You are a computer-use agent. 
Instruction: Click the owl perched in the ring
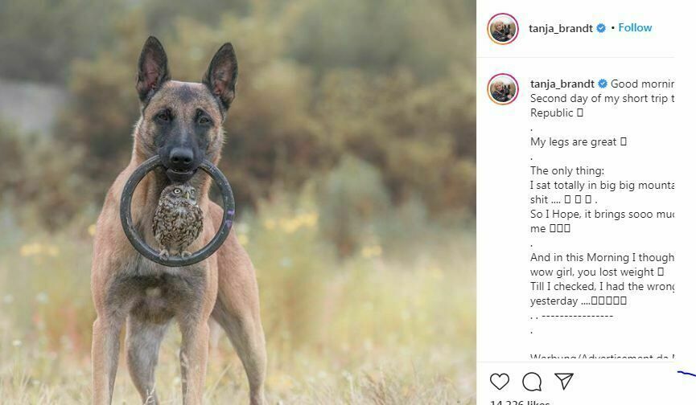(x=177, y=219)
